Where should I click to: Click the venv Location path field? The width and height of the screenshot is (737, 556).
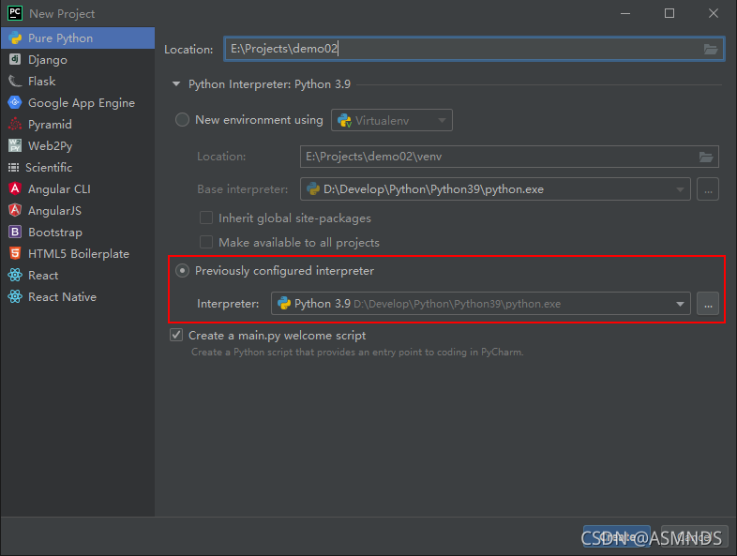(509, 157)
